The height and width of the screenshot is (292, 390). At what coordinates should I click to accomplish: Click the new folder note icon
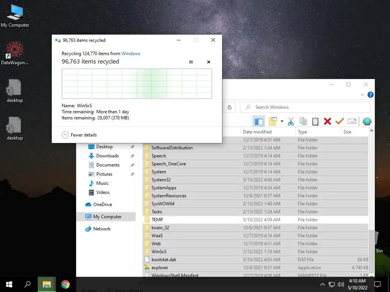273,121
